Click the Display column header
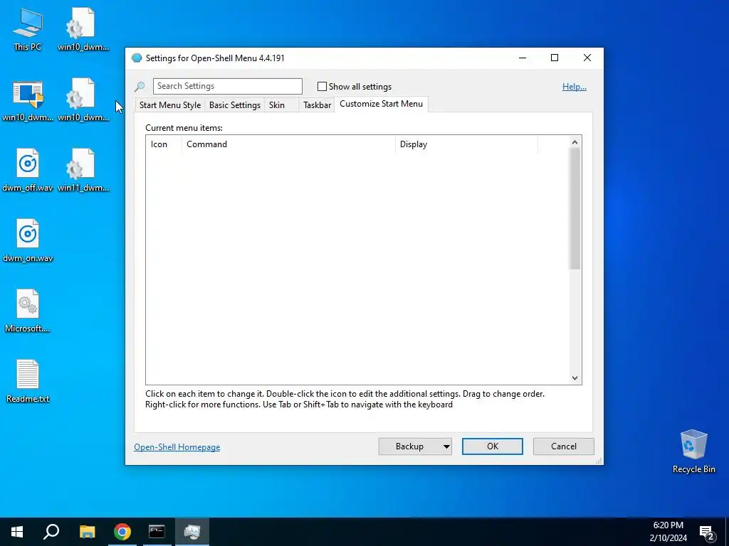Image resolution: width=729 pixels, height=546 pixels. pyautogui.click(x=466, y=144)
